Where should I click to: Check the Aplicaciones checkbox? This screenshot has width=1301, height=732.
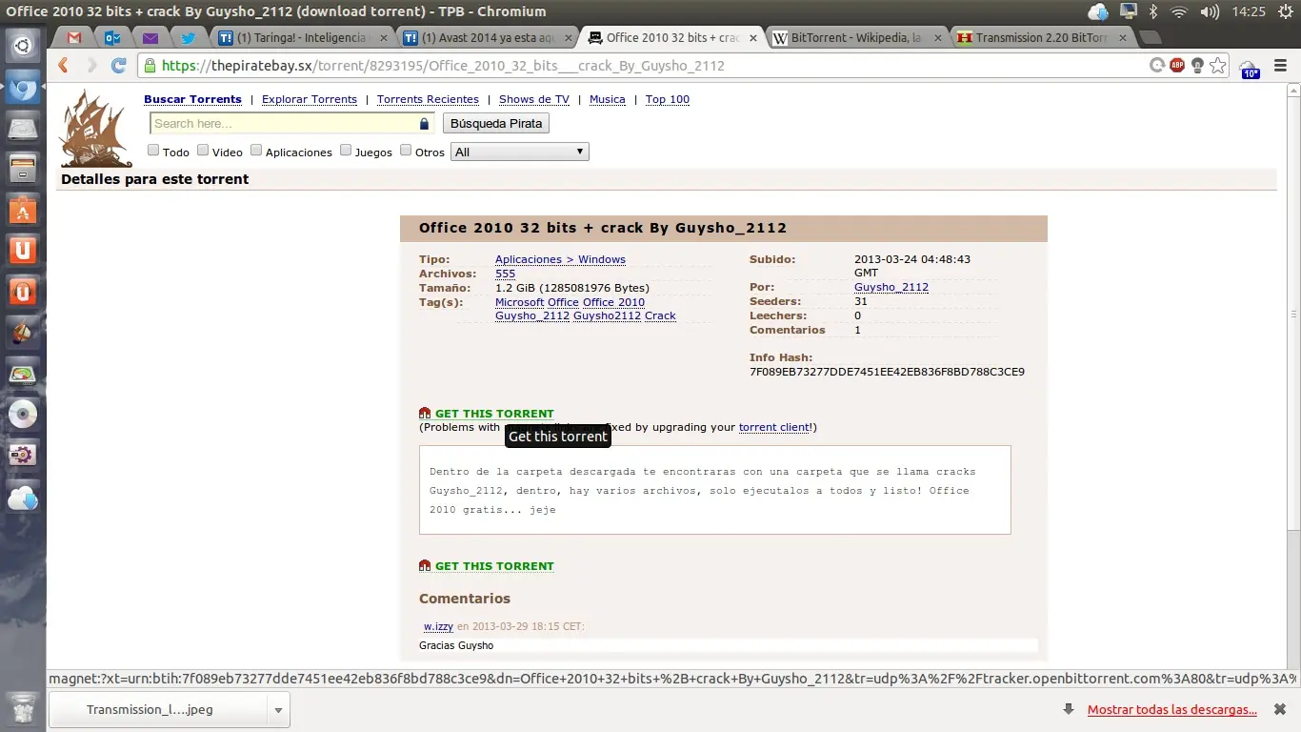tap(256, 151)
